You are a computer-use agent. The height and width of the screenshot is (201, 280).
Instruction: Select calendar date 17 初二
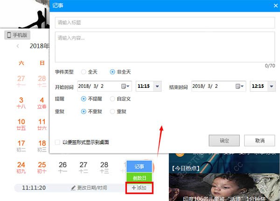[21, 146]
